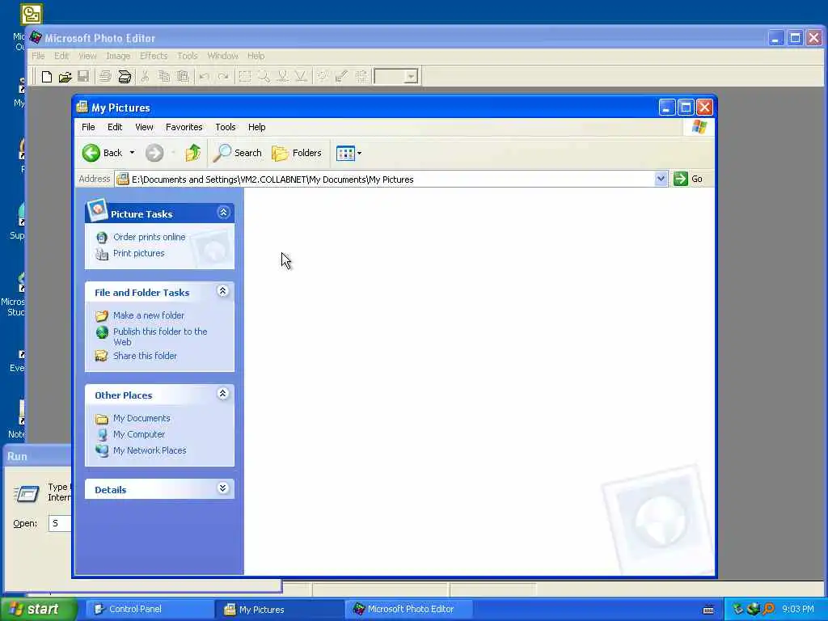Collapse File and Folder Tasks chevron
Image resolution: width=828 pixels, height=621 pixels.
[x=223, y=291]
